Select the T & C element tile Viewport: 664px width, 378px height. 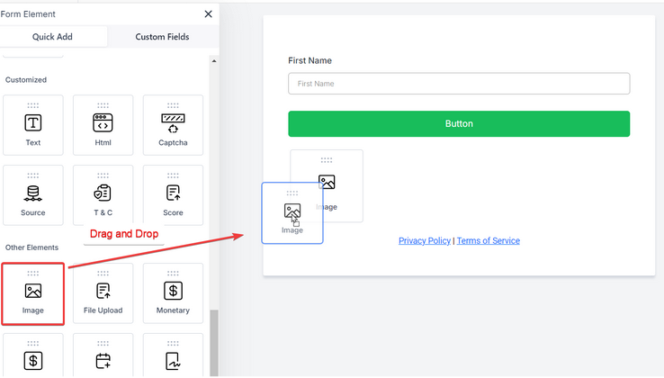coord(103,195)
